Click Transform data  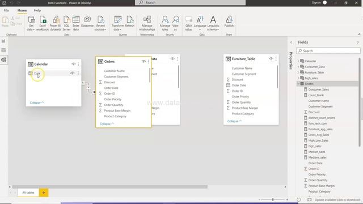(117, 23)
